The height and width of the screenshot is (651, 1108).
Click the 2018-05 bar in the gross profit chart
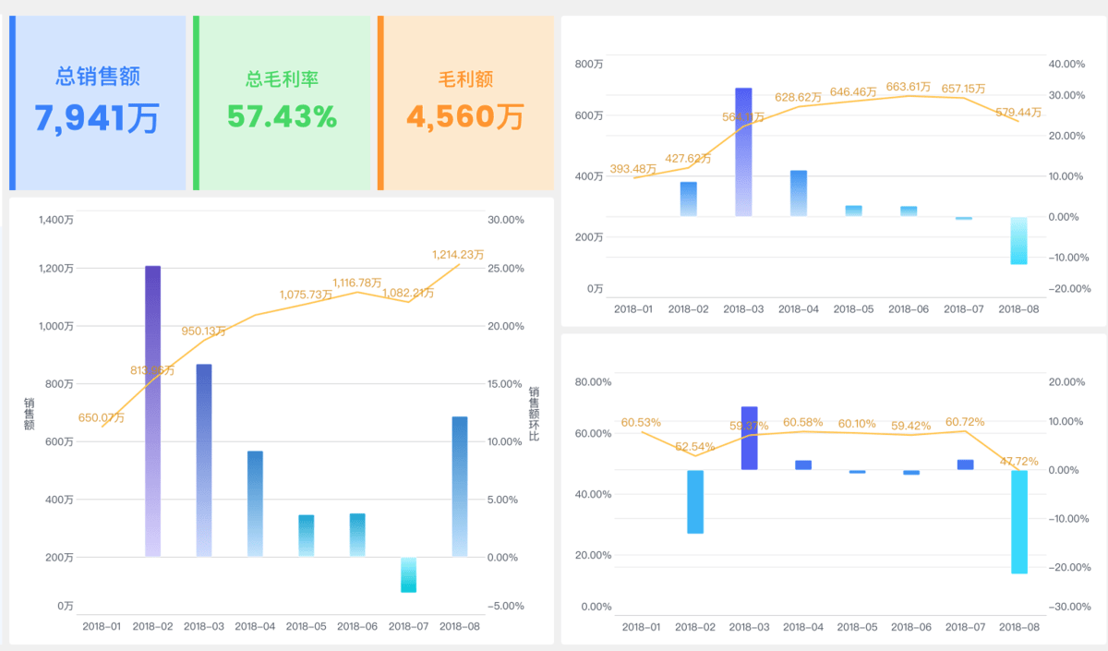point(853,211)
